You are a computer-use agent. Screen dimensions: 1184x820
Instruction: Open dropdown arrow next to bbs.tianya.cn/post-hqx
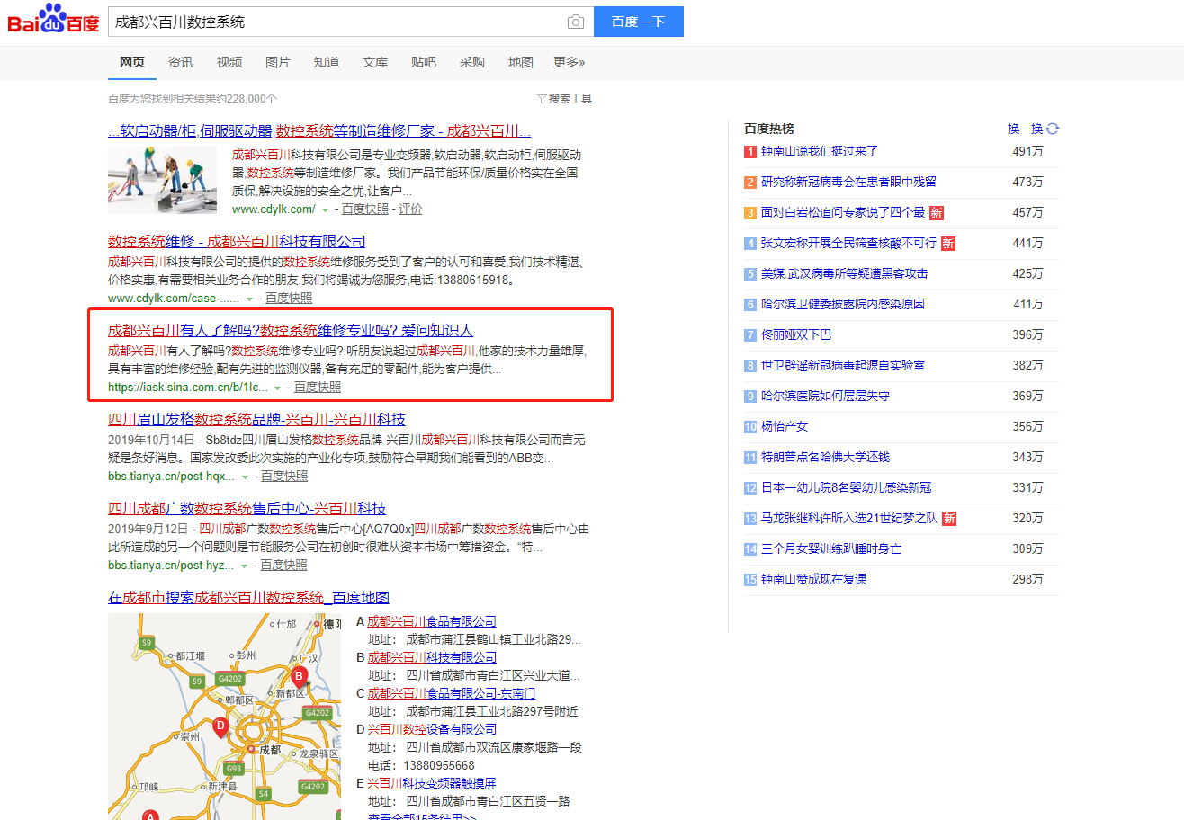coord(245,477)
